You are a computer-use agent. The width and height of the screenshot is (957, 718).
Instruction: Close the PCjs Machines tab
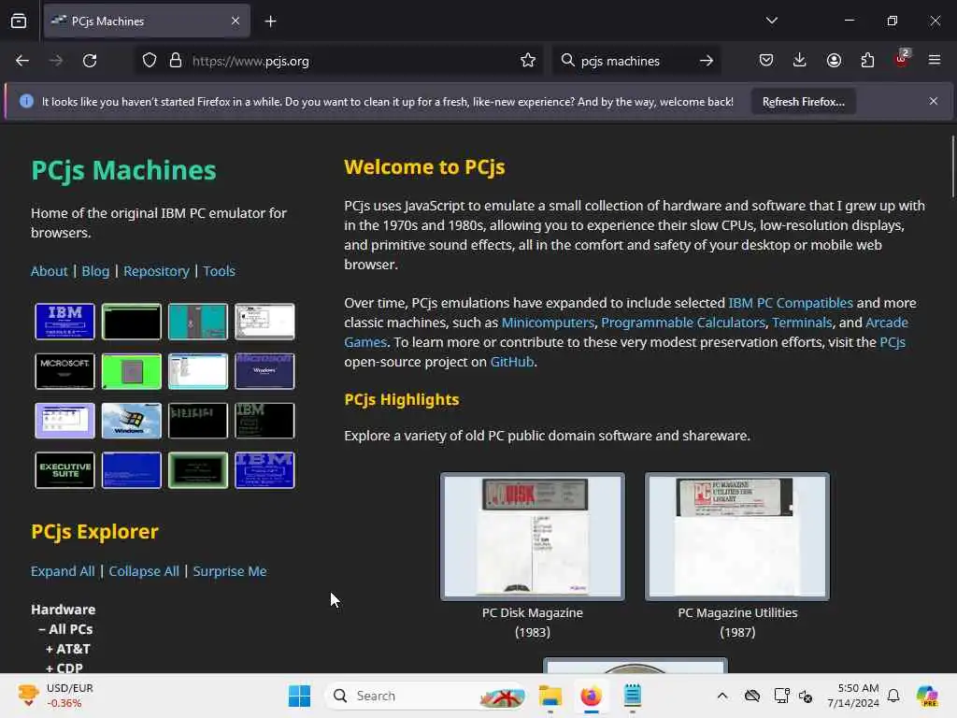pos(236,21)
